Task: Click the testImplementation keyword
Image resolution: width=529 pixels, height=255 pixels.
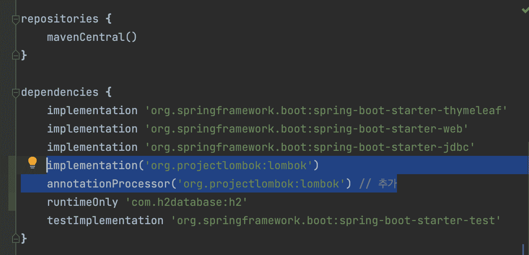Action: pos(105,220)
